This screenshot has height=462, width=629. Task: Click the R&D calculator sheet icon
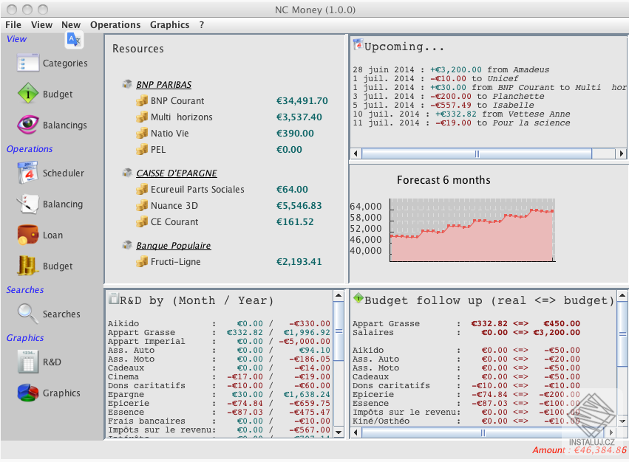point(27,362)
